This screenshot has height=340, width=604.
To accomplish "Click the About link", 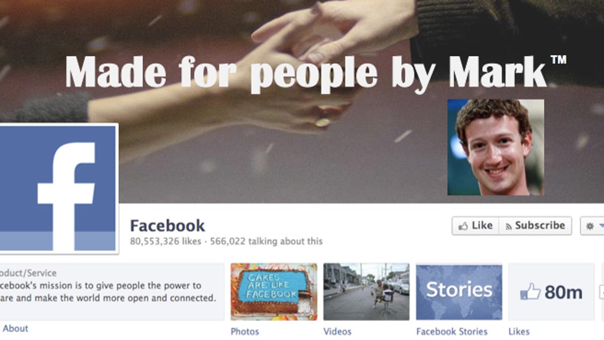I will [15, 328].
